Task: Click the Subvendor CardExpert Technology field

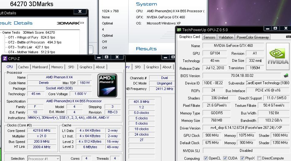Action: (x=268, y=83)
